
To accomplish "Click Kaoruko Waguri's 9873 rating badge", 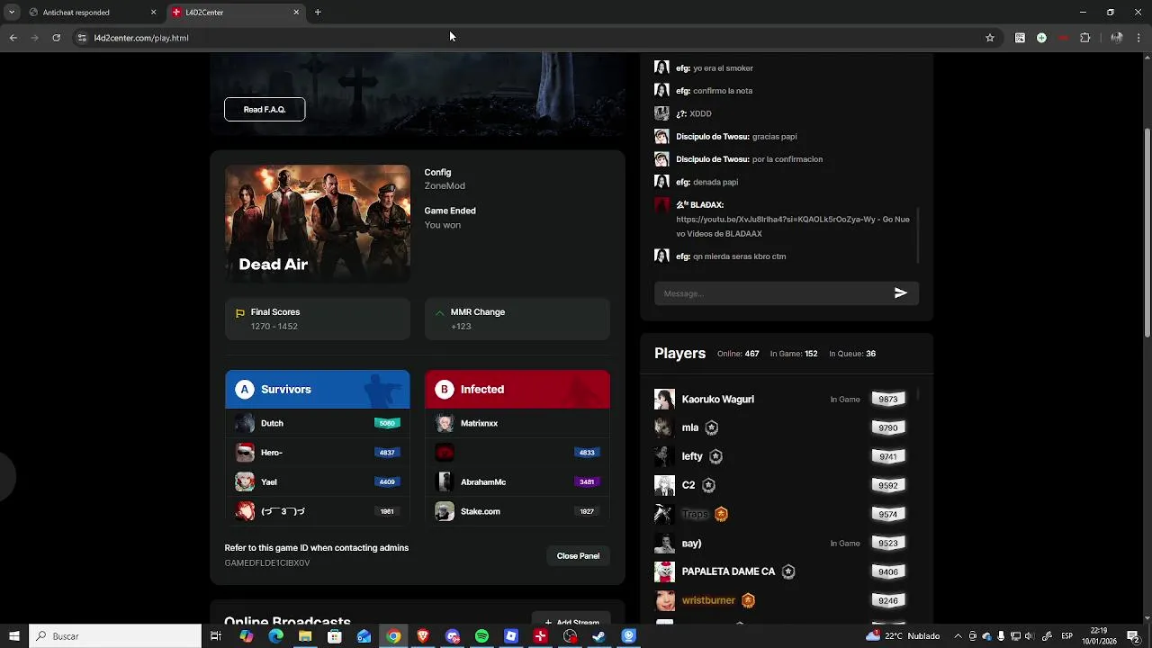I will pos(888,399).
